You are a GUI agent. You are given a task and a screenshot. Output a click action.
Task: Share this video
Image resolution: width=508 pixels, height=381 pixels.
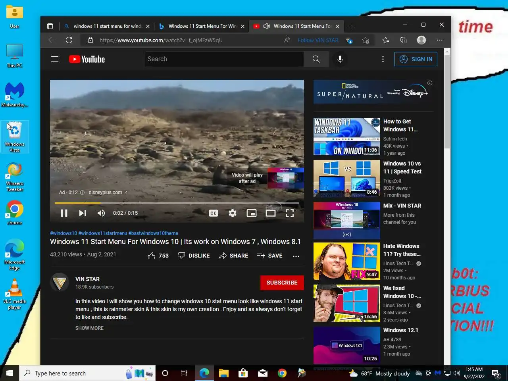tap(233, 256)
